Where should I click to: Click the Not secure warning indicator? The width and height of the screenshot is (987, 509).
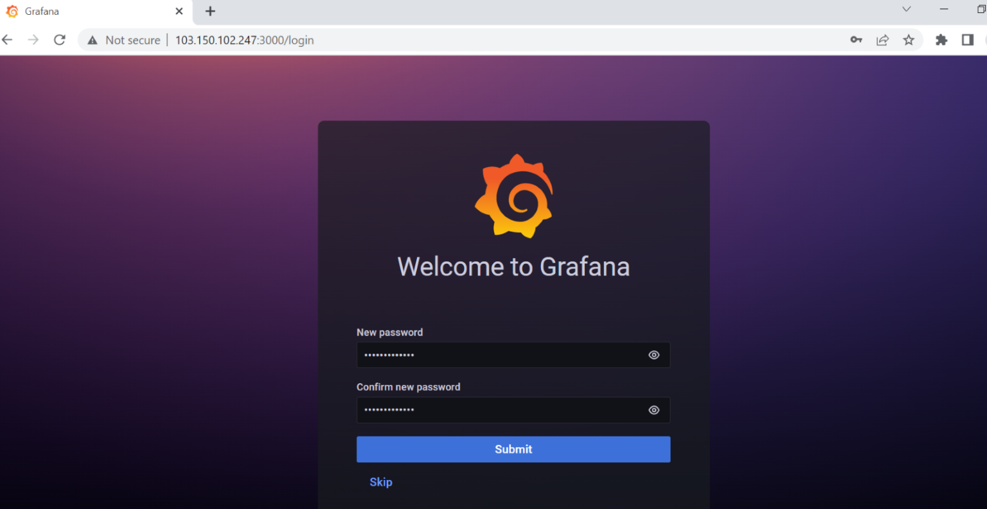(124, 40)
